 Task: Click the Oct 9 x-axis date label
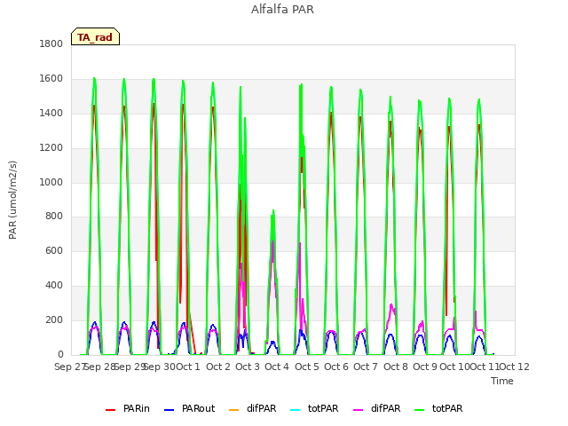[x=425, y=367]
